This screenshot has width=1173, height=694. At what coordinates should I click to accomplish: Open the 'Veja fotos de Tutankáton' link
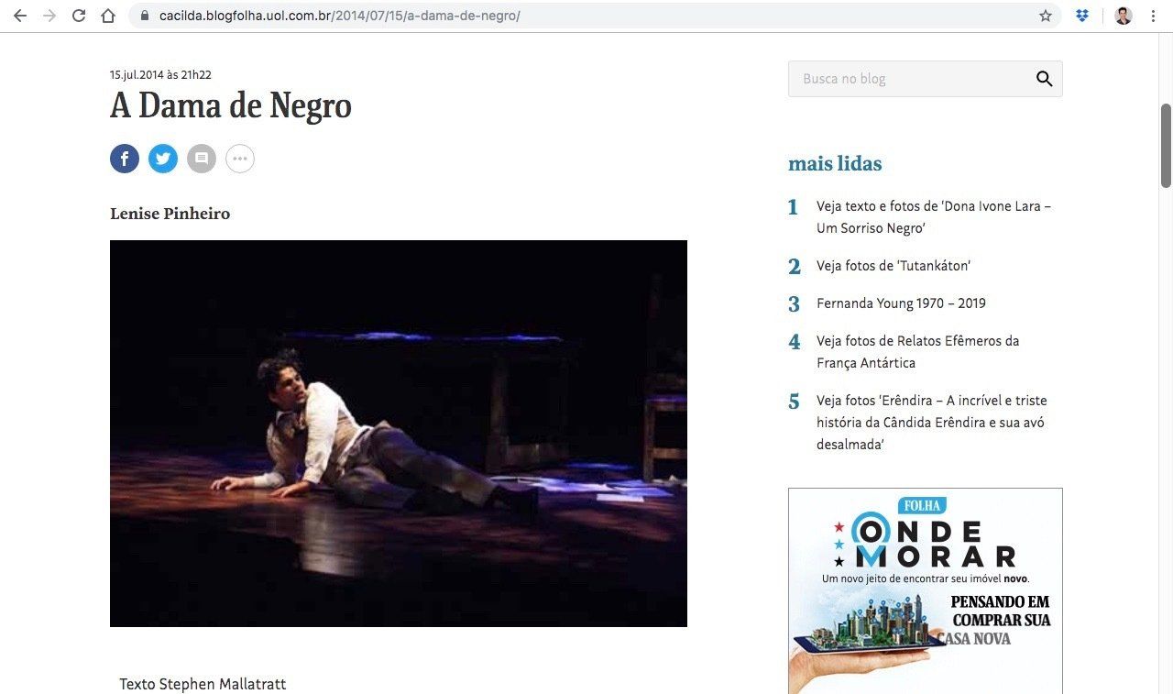click(893, 266)
